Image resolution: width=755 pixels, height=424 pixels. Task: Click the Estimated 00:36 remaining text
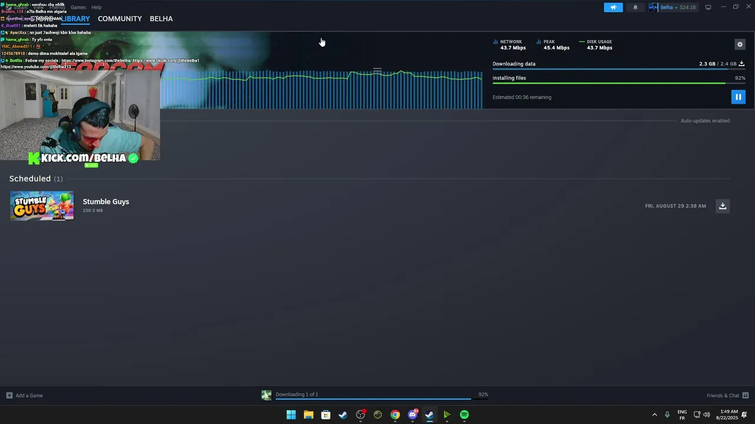coord(522,97)
